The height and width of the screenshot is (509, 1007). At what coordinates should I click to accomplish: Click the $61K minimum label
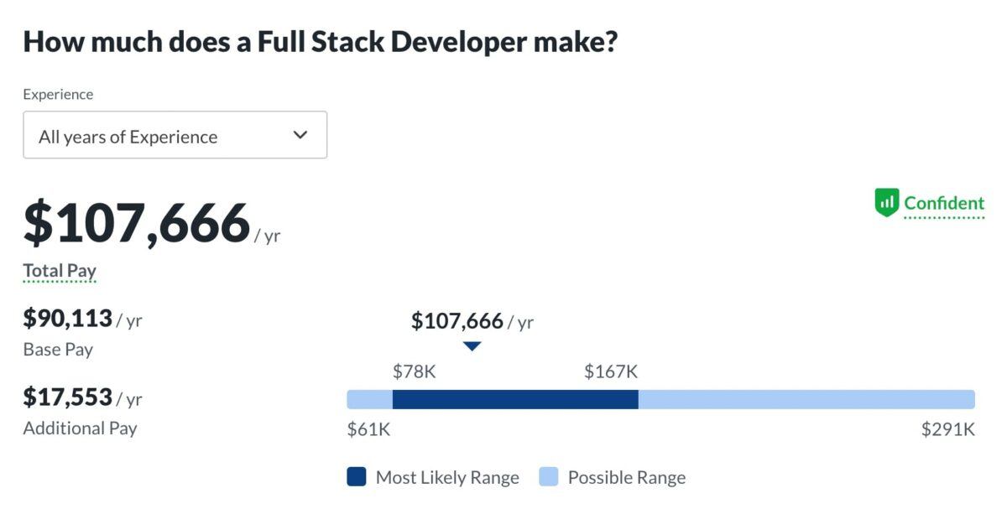[x=368, y=429]
